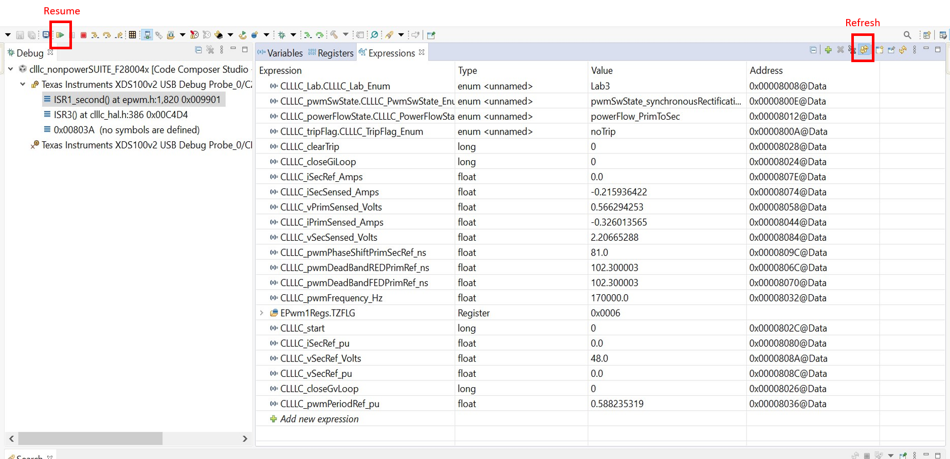Screen dimensions: 950x459
Task: Click the red Terminate button
Action: [83, 35]
